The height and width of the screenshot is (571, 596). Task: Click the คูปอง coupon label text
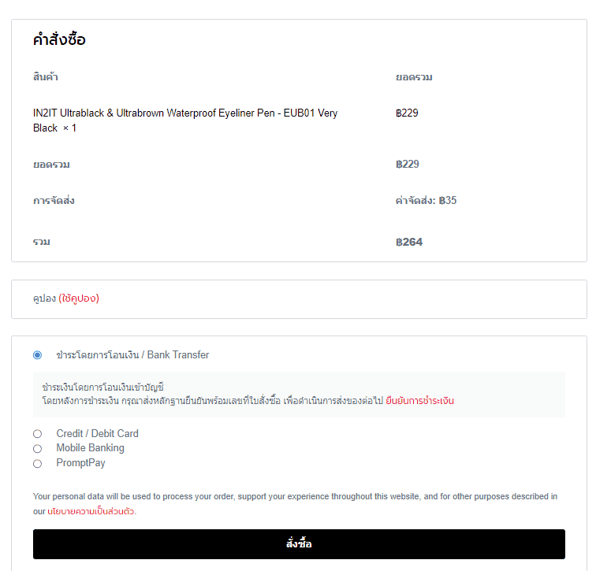pyautogui.click(x=44, y=298)
